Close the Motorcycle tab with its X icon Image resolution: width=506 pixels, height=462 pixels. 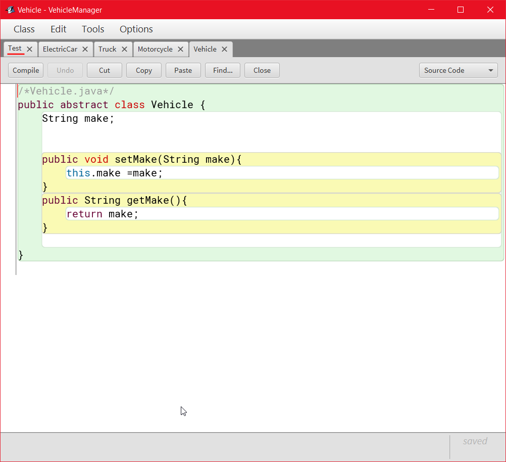(180, 49)
